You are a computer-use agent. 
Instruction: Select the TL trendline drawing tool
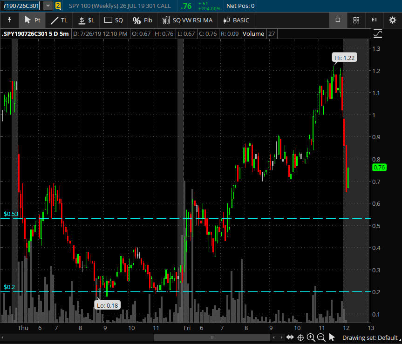pos(59,20)
